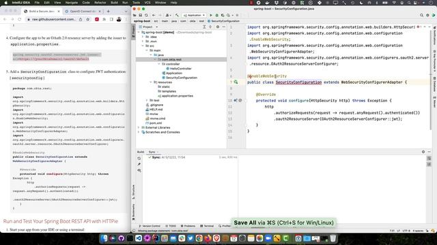
Task: Click Expand All icon in Project panel
Action: (x=204, y=27)
